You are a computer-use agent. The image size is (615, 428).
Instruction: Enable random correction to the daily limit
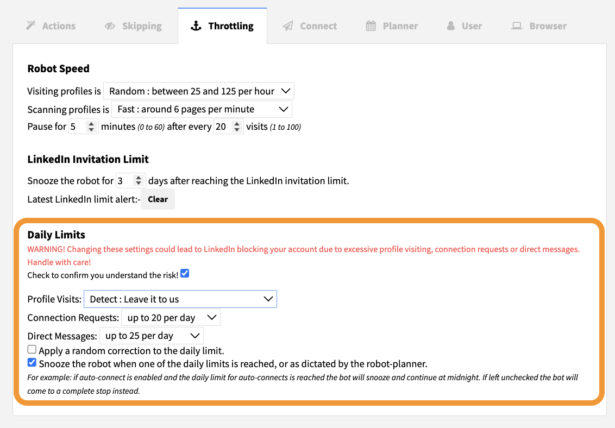(32, 349)
